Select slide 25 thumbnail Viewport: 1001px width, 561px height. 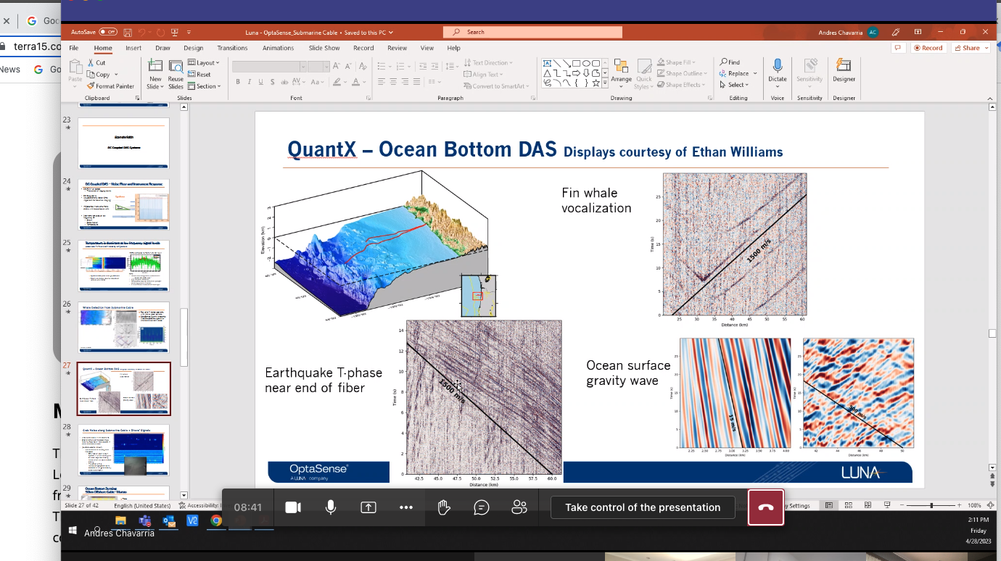click(123, 265)
